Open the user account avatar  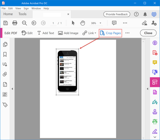tap(154, 14)
